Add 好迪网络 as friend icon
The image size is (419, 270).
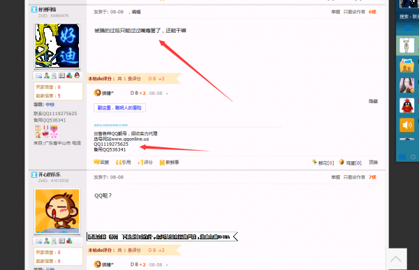coord(47,76)
